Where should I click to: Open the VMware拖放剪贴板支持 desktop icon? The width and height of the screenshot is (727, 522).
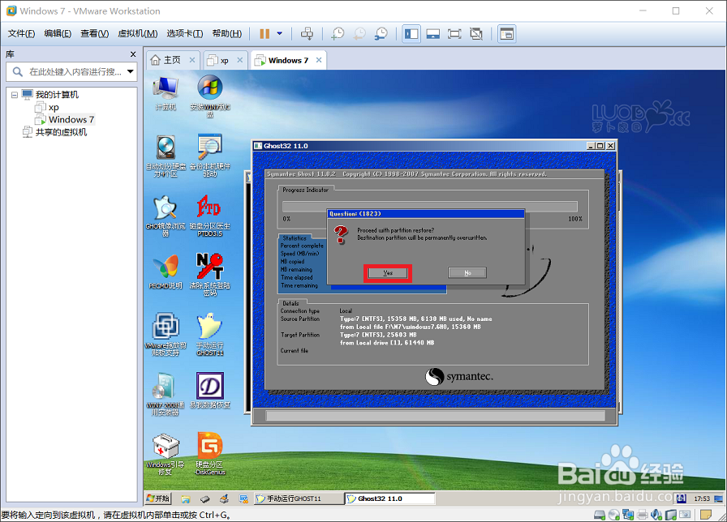click(166, 335)
